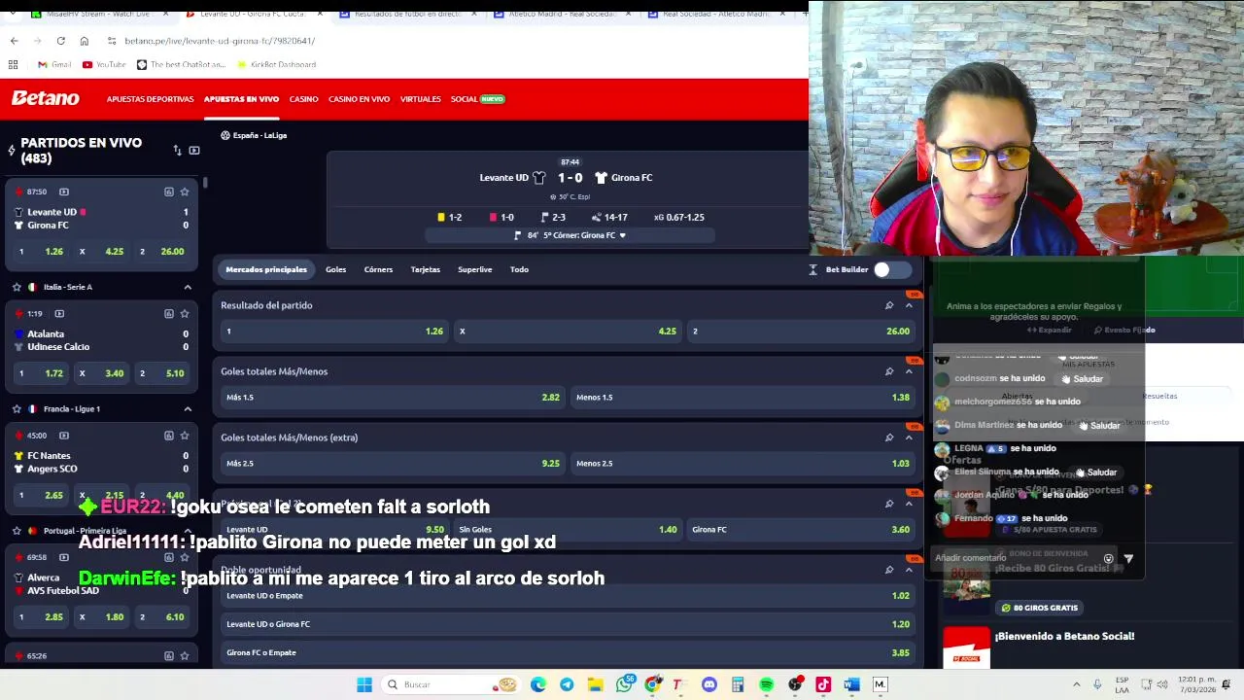This screenshot has width=1244, height=700.
Task: Open the emoji picker in comment box
Action: coord(1108,559)
